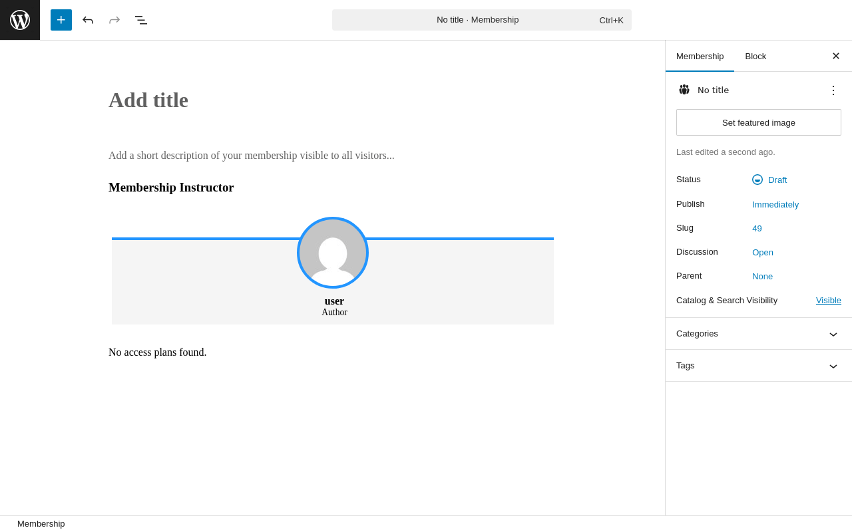This screenshot has width=852, height=532.
Task: Click the undo arrow icon
Action: (x=88, y=20)
